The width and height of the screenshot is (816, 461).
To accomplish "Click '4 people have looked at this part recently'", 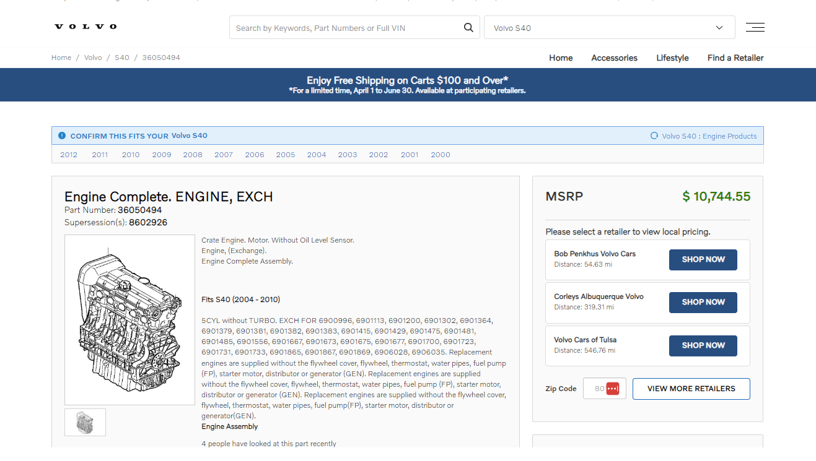I will (x=269, y=444).
